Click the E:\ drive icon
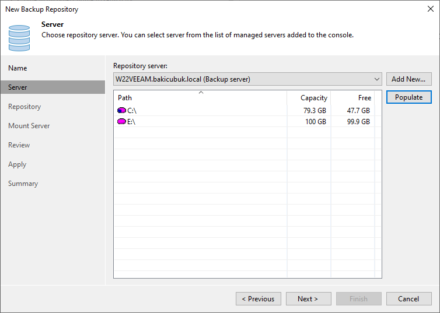The width and height of the screenshot is (440, 313). coord(121,121)
